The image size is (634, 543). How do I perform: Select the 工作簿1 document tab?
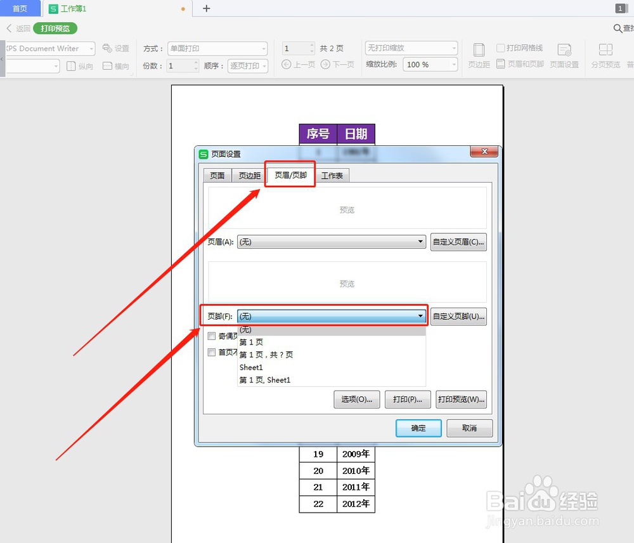(117, 8)
